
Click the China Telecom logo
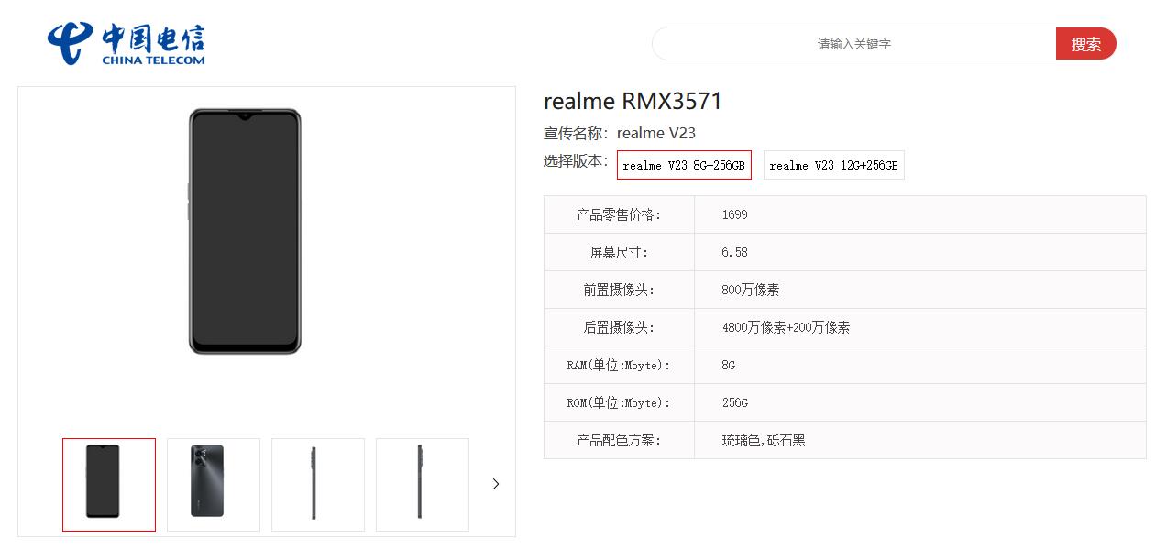point(126,44)
